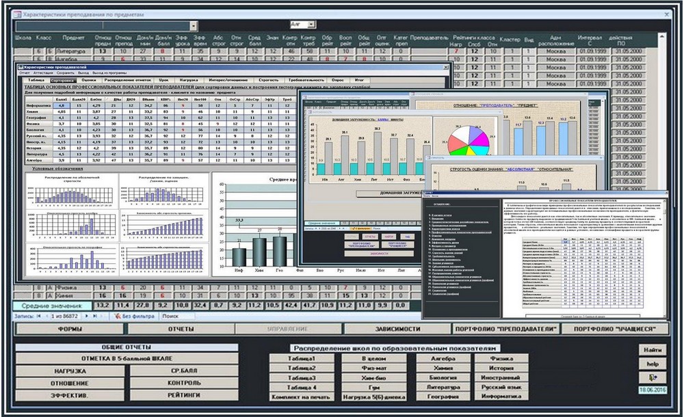Click the 'help' button
The width and height of the screenshot is (684, 417).
[x=653, y=363]
